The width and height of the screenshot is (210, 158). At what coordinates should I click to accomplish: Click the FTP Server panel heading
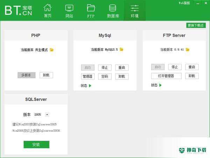174,35
